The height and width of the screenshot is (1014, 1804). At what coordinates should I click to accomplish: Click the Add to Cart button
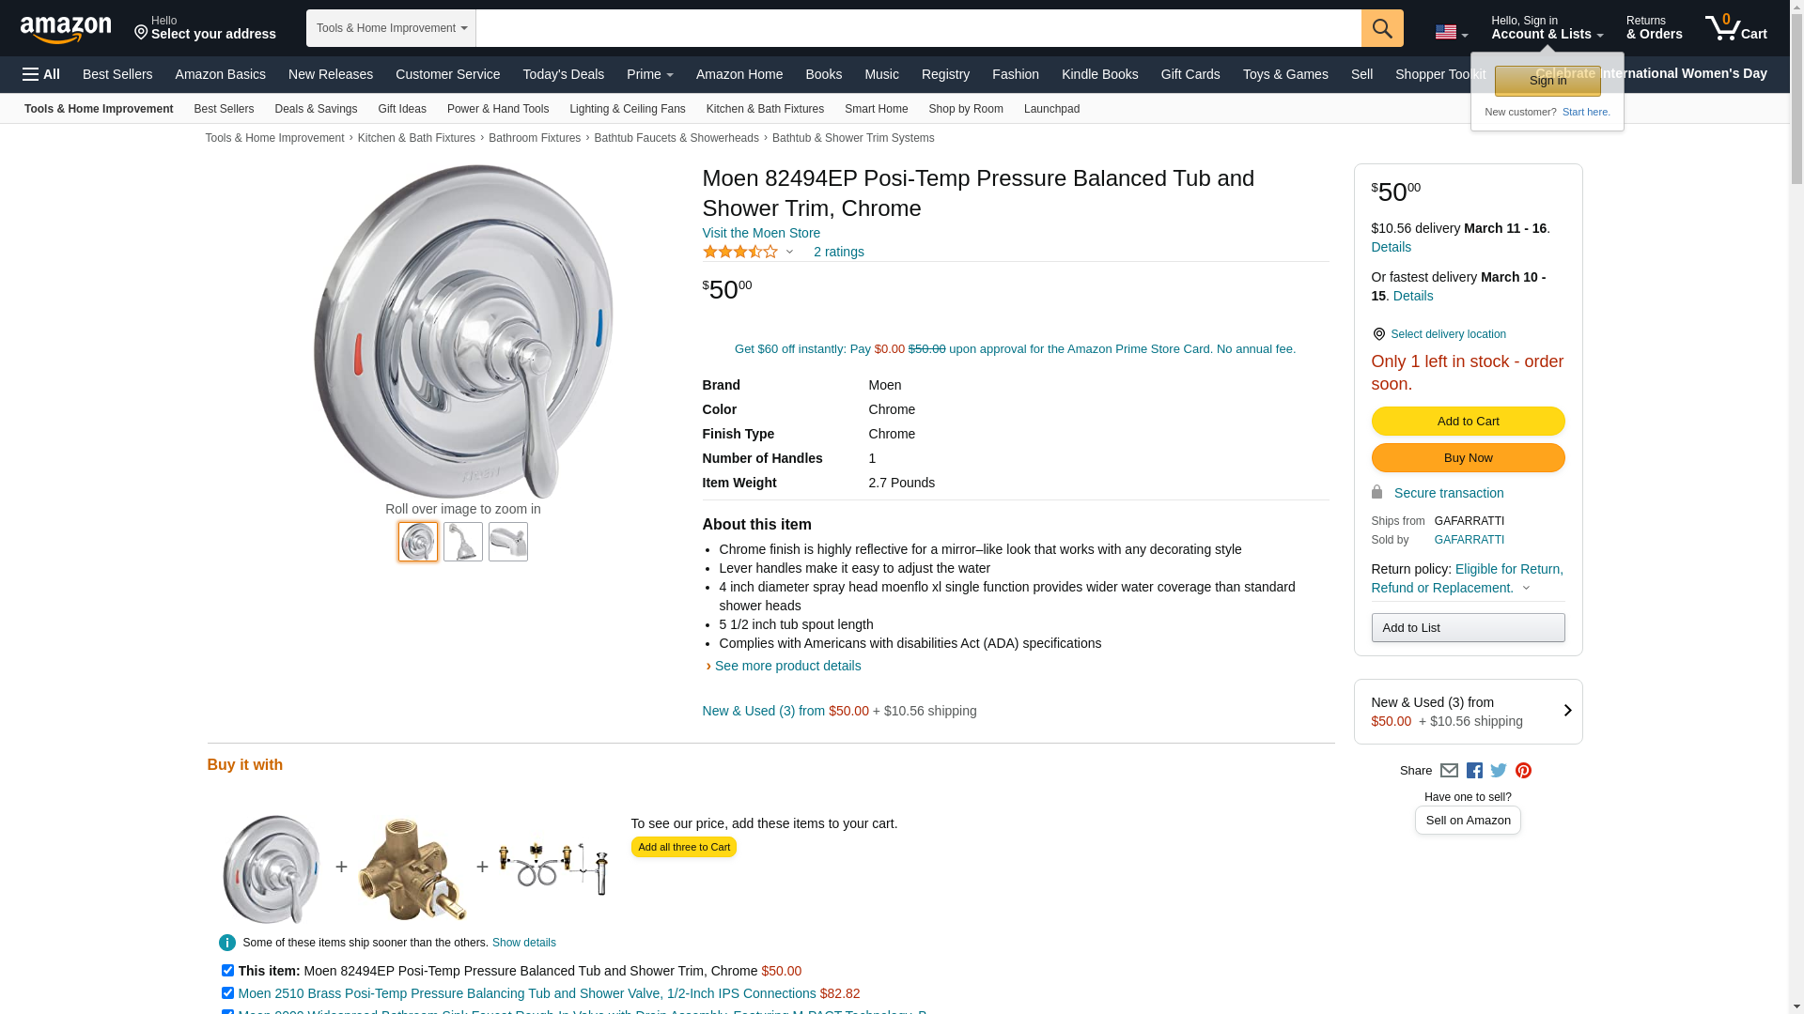[1468, 422]
